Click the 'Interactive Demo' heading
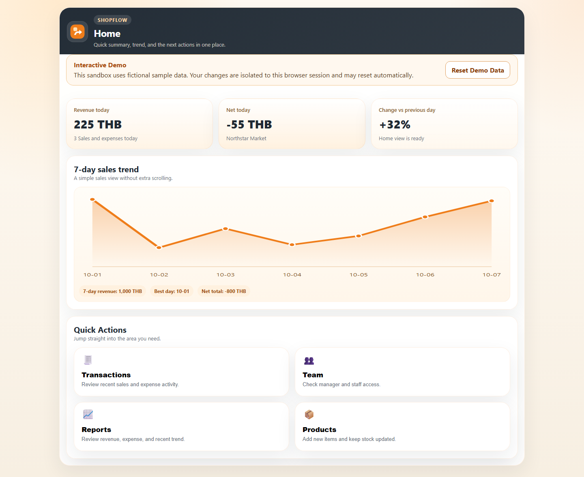This screenshot has width=584, height=477. point(100,65)
